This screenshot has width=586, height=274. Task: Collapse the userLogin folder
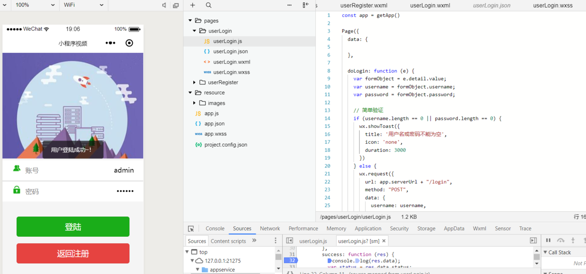194,31
